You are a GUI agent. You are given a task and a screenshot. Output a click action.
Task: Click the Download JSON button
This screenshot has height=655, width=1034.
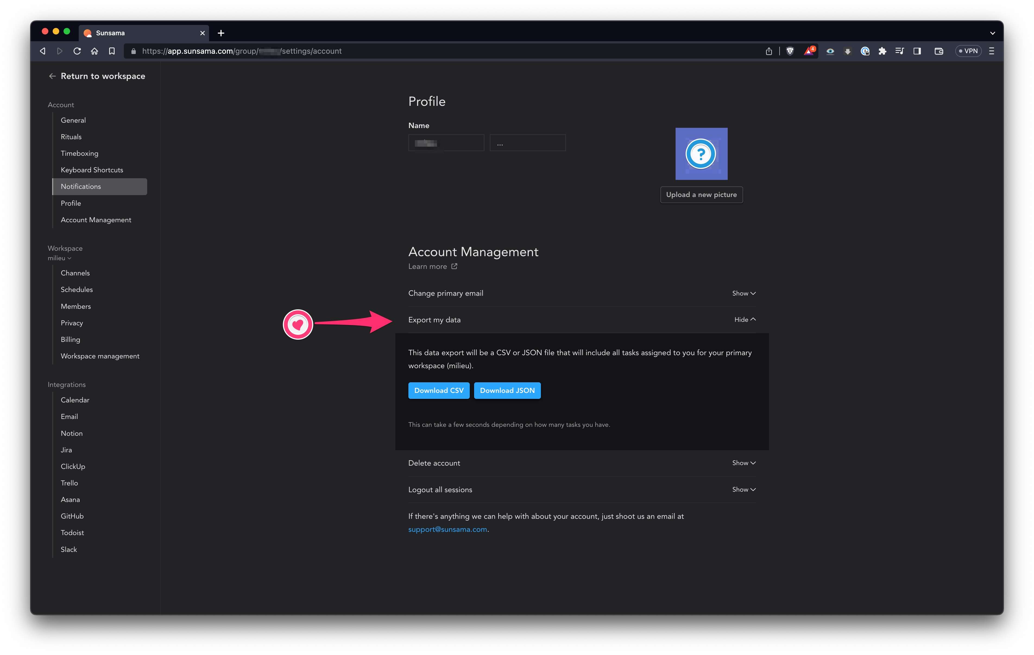(507, 391)
